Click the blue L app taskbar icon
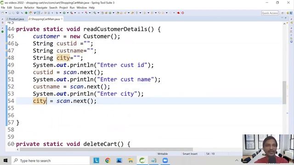This screenshot has height=165, width=294. [96, 160]
